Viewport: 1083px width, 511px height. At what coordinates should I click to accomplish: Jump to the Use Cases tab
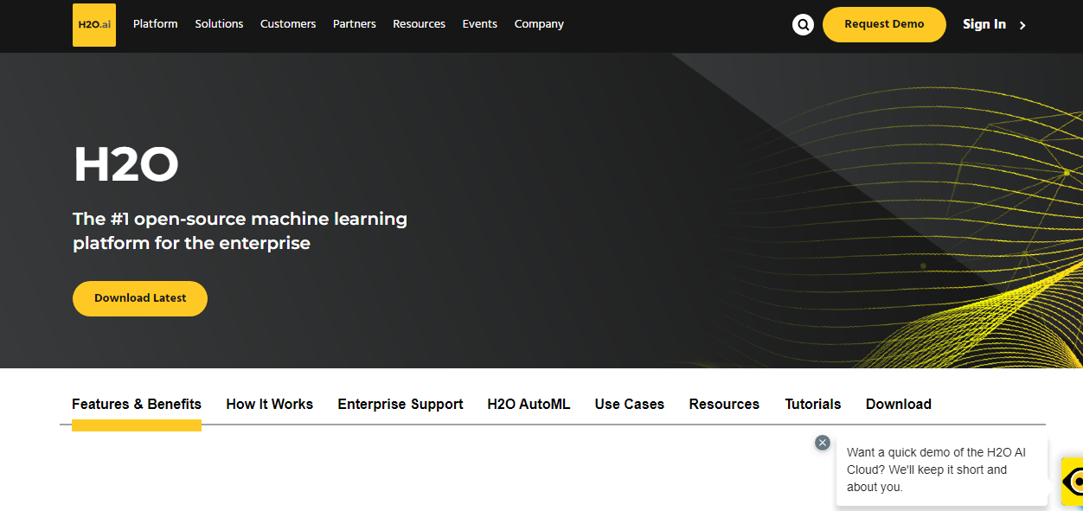point(630,404)
